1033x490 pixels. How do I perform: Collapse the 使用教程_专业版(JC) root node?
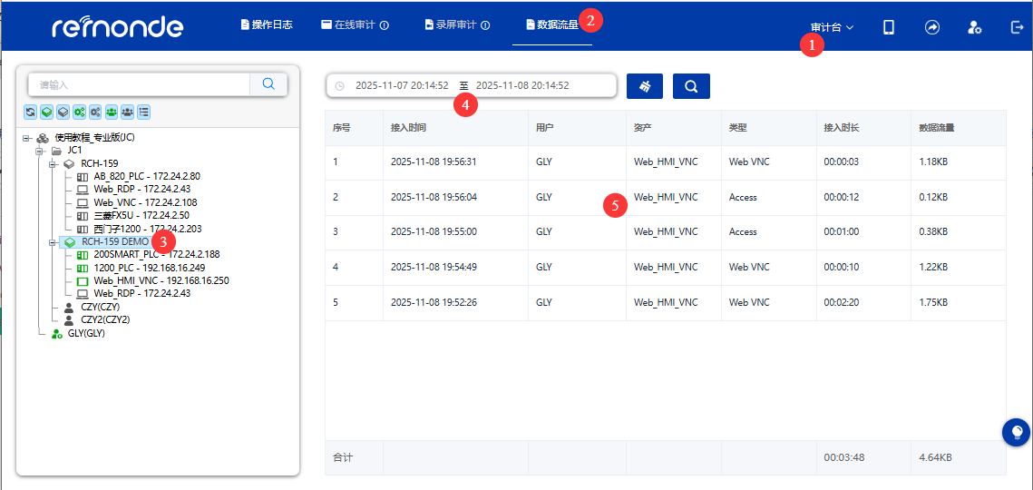point(26,138)
